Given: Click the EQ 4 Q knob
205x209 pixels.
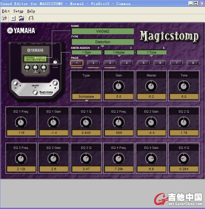Looking at the screenshot, I should pyautogui.click(x=184, y=158).
